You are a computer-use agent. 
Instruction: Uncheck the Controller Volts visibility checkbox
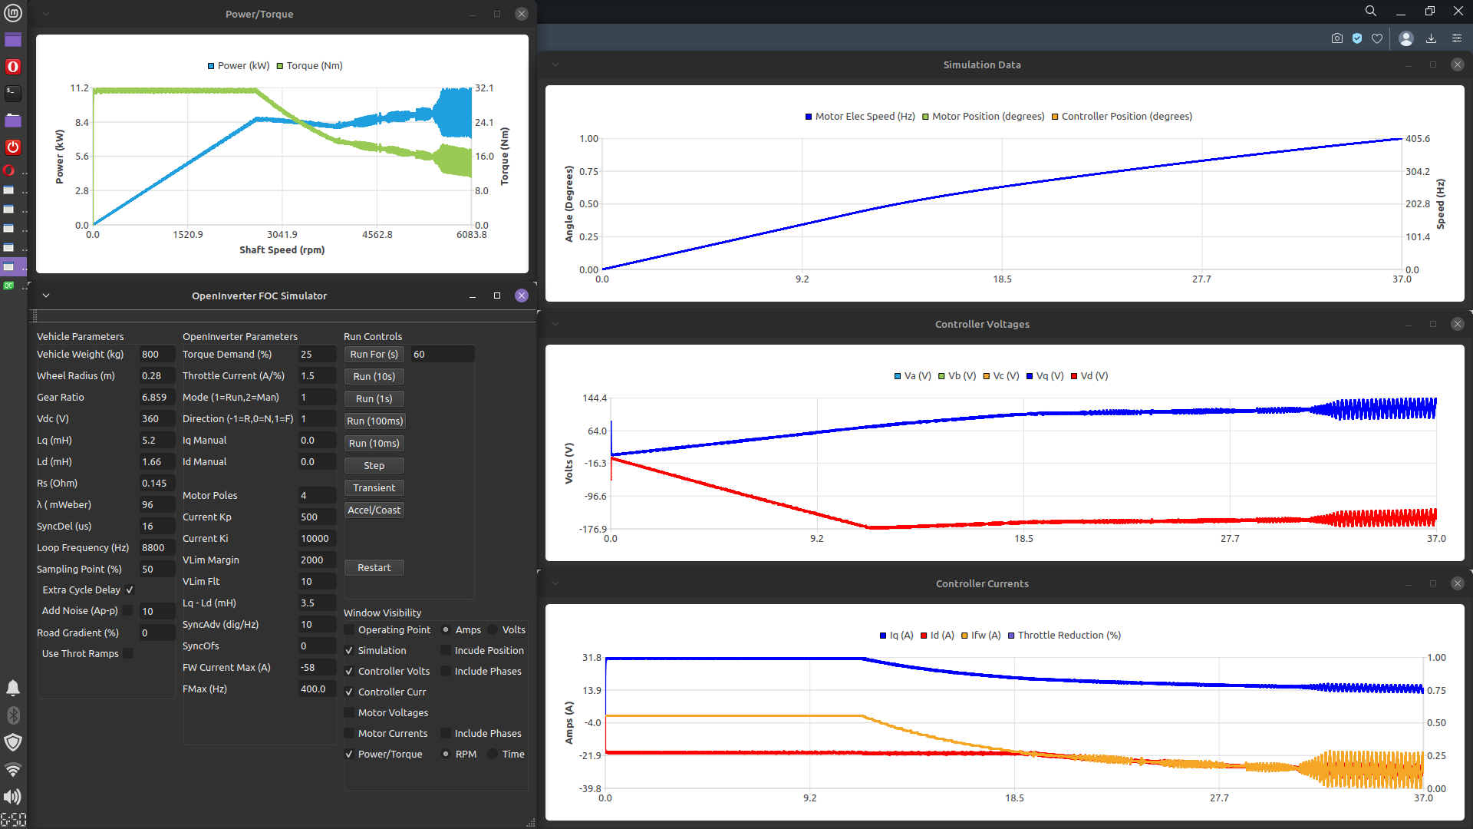(x=350, y=672)
